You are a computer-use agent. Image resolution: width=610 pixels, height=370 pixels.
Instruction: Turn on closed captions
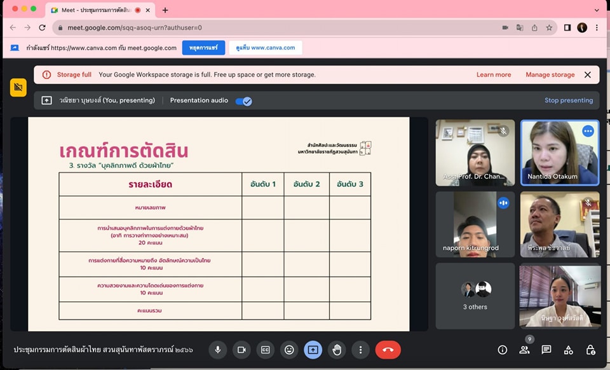pos(266,350)
